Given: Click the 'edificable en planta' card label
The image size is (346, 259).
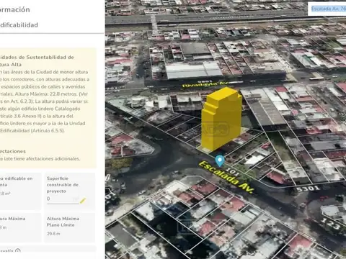Looking at the screenshot, I should (17, 181).
